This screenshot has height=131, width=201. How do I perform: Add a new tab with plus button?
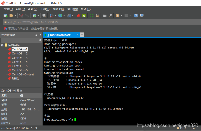[82, 35]
